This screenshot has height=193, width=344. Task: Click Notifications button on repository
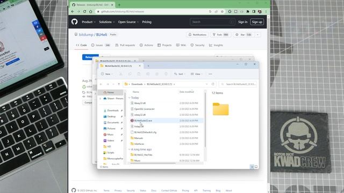[x=197, y=34]
